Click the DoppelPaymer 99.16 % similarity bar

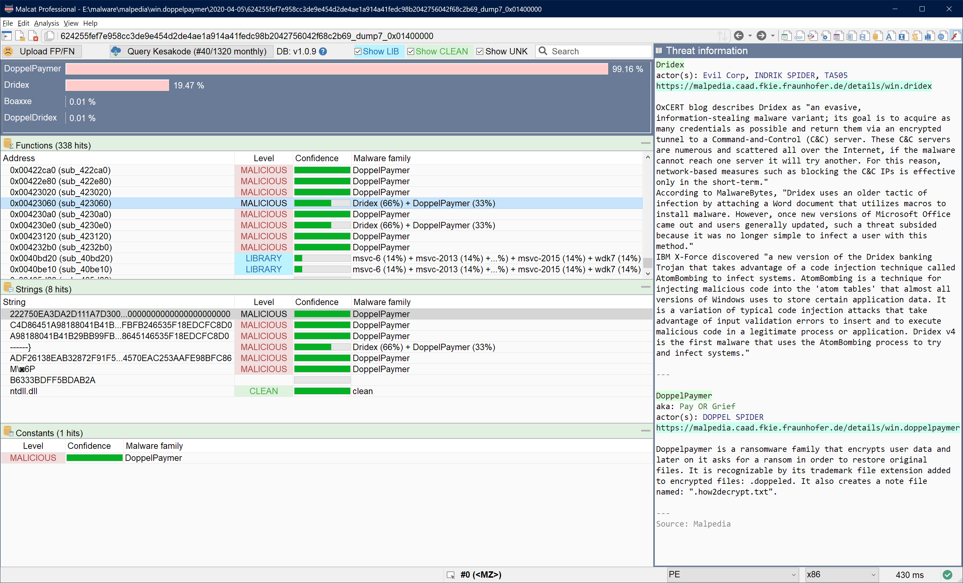point(337,69)
